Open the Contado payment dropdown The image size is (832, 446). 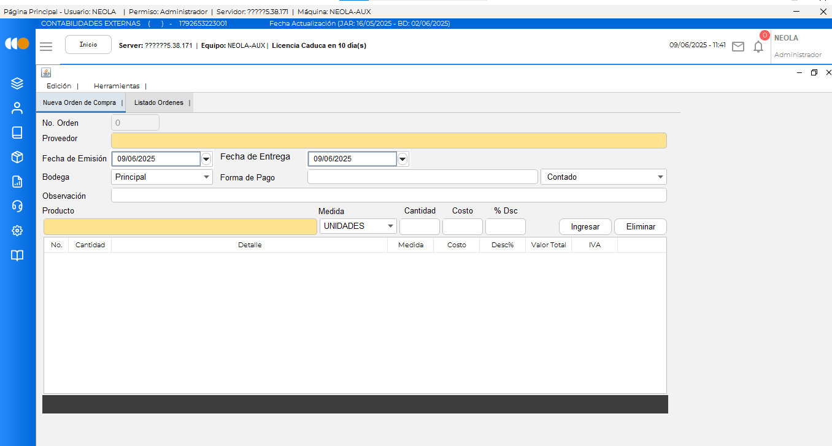click(x=603, y=177)
